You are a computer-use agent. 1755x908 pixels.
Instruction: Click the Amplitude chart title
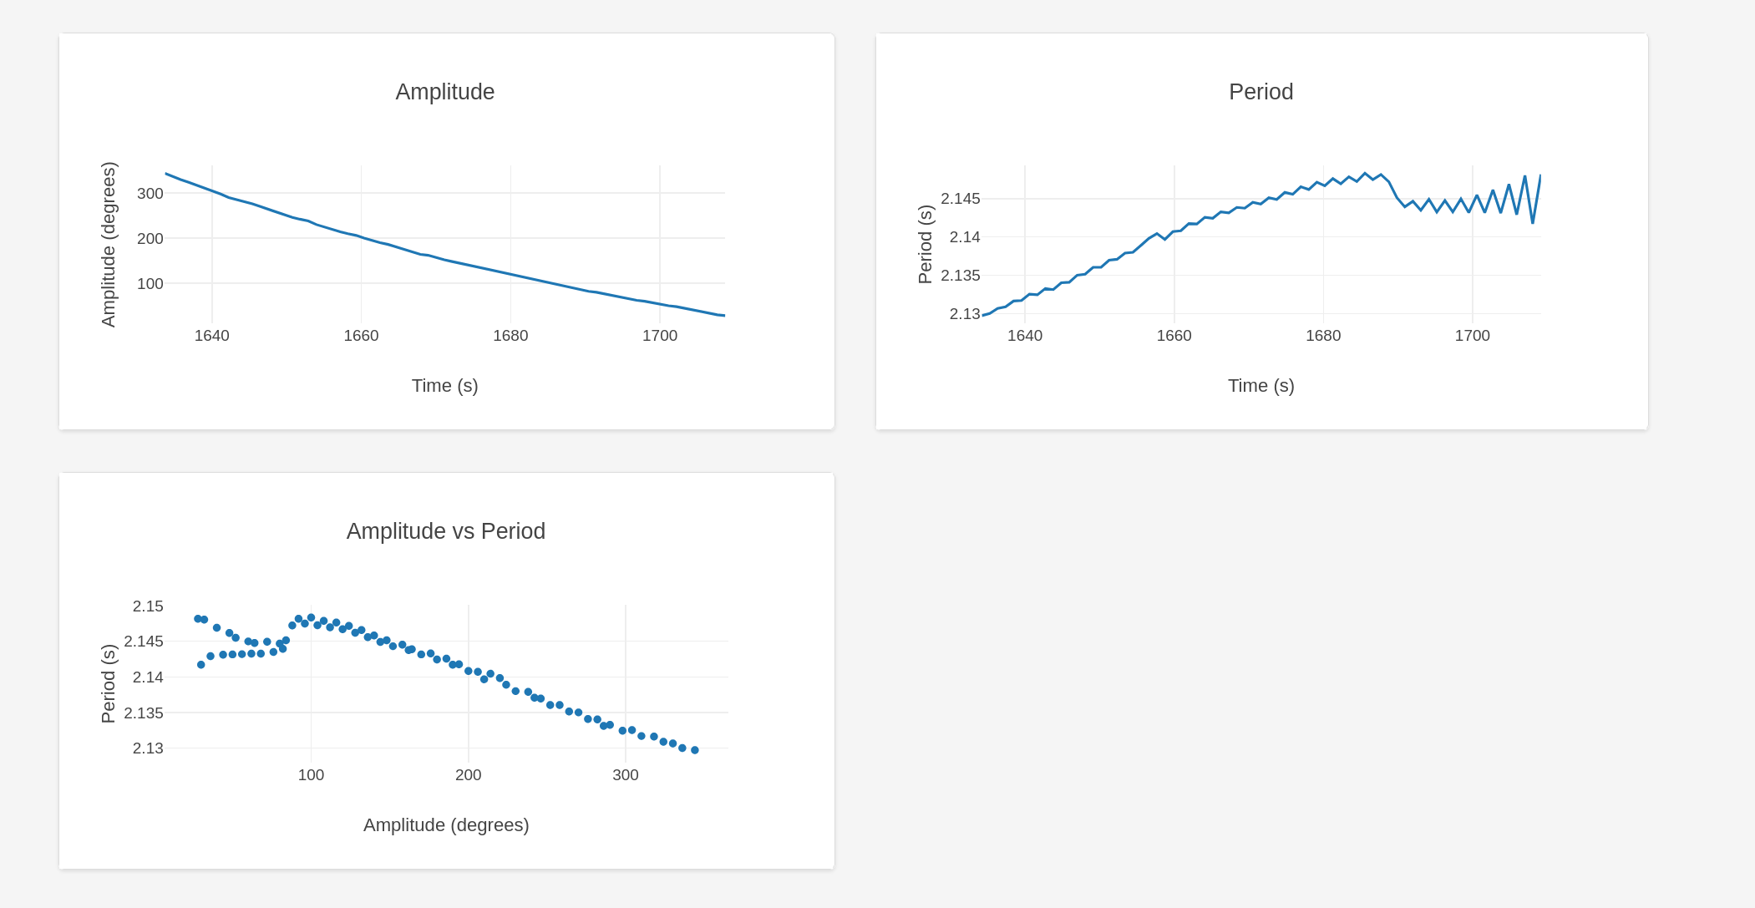click(x=444, y=92)
